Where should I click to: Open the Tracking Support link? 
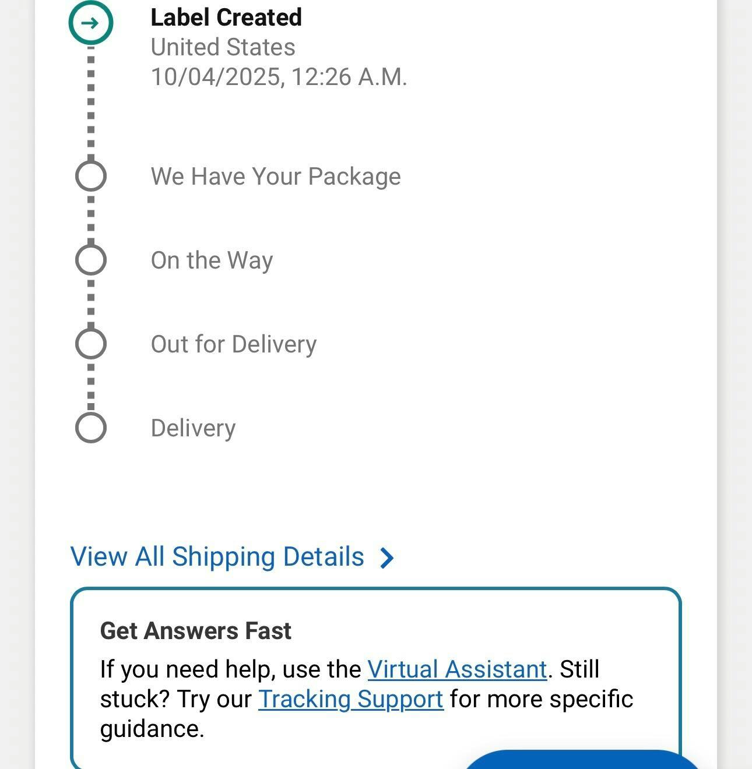pyautogui.click(x=350, y=699)
